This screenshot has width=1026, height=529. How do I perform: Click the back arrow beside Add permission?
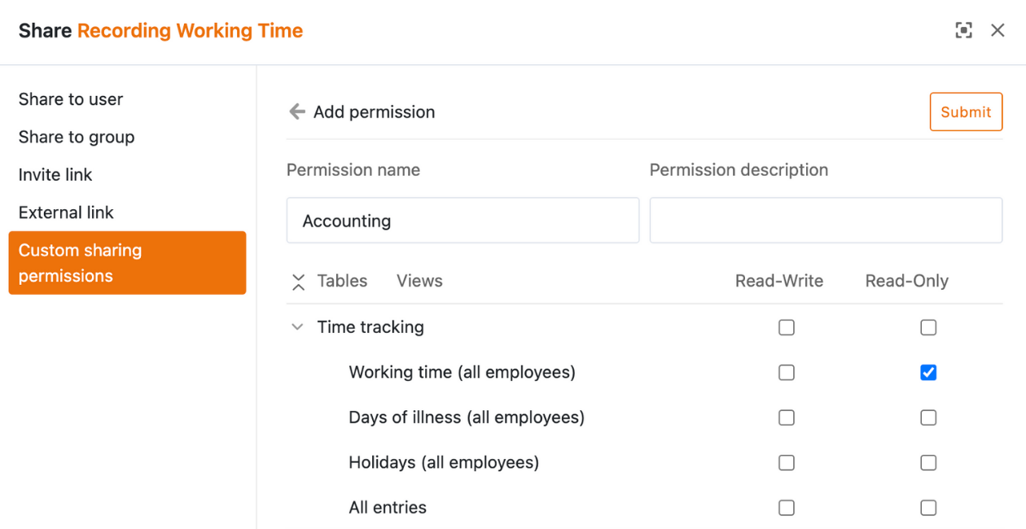click(297, 111)
